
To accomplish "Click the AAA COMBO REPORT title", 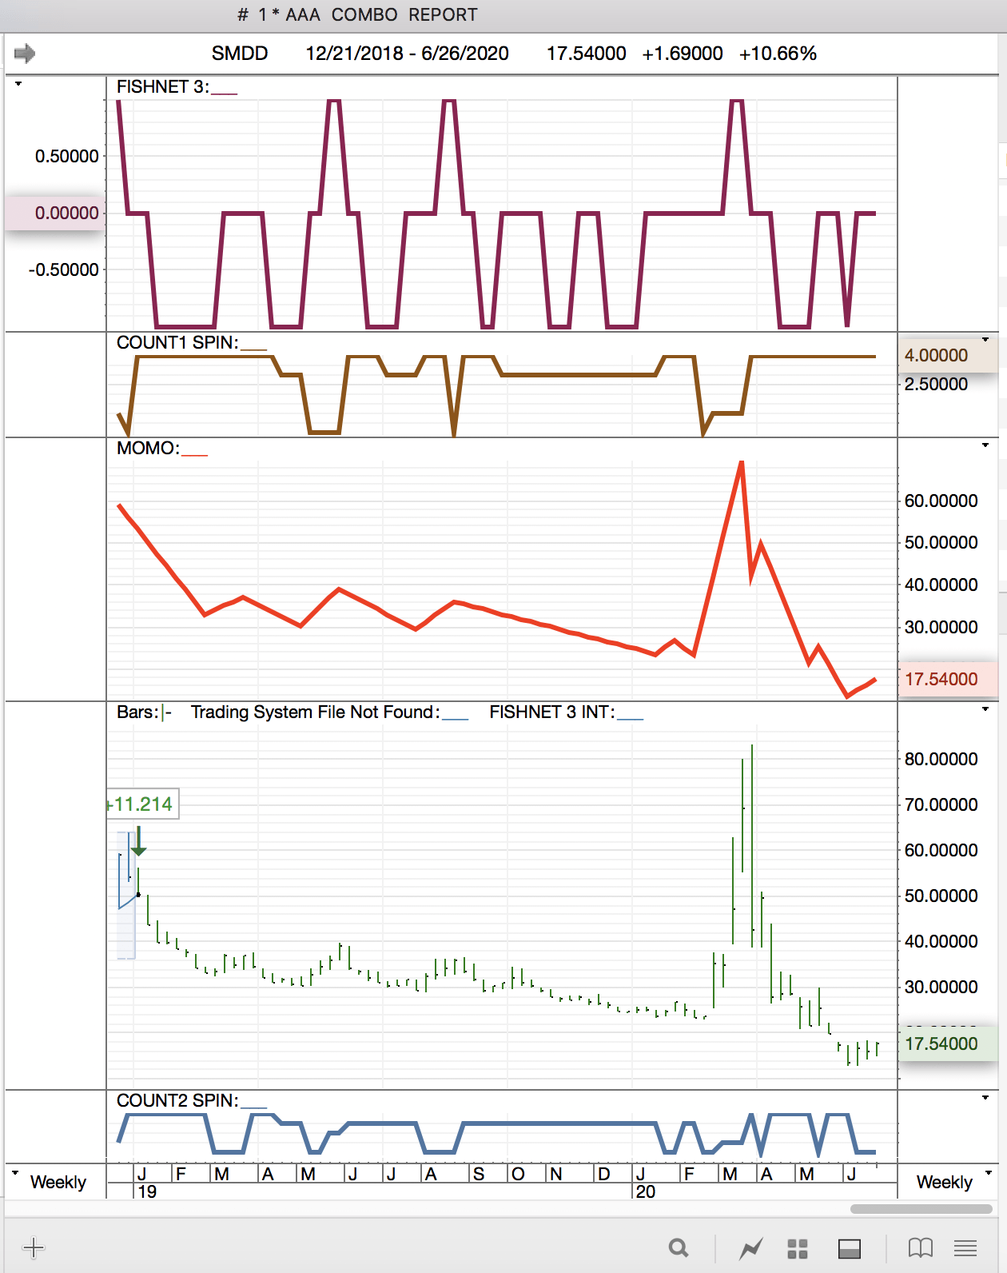I will tap(381, 14).
